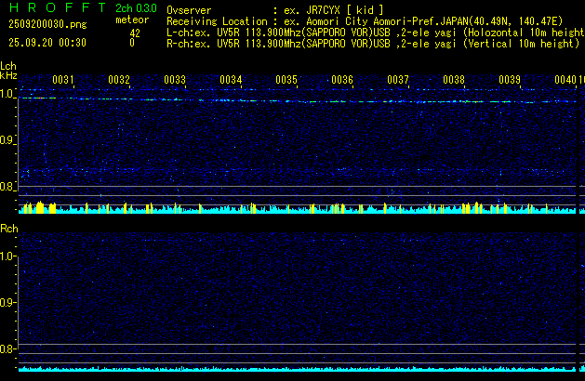This screenshot has width=585, height=381.
Task: Click the 0.9 tick on Rch axis
Action: tap(8, 303)
